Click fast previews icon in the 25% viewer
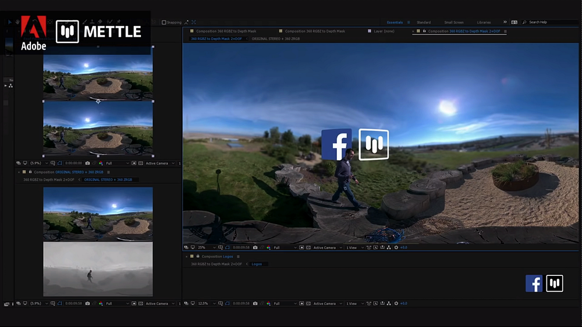This screenshot has width=582, height=327. pos(375,247)
